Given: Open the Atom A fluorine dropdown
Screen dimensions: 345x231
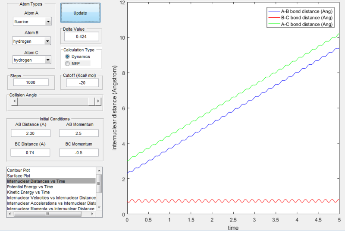Looking at the screenshot, I should click(32, 21).
